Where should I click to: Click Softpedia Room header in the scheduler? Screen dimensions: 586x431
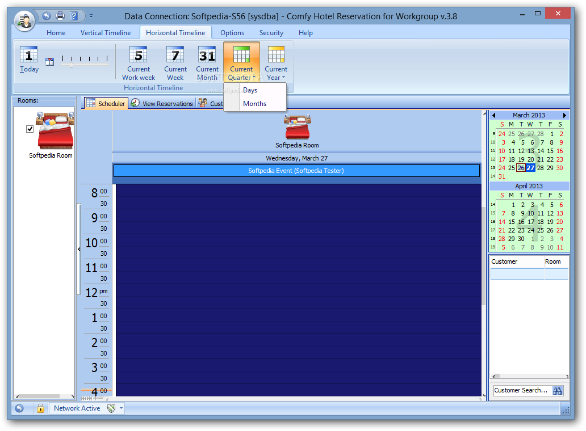pyautogui.click(x=297, y=132)
